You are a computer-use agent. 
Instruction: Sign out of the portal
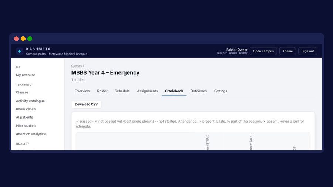(x=307, y=51)
